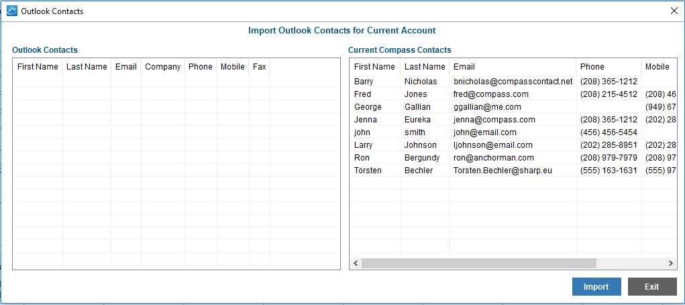685x305 pixels.
Task: Sort Outlook Contacts by First Name column
Action: tap(38, 67)
